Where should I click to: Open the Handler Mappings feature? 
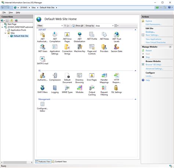(104, 78)
